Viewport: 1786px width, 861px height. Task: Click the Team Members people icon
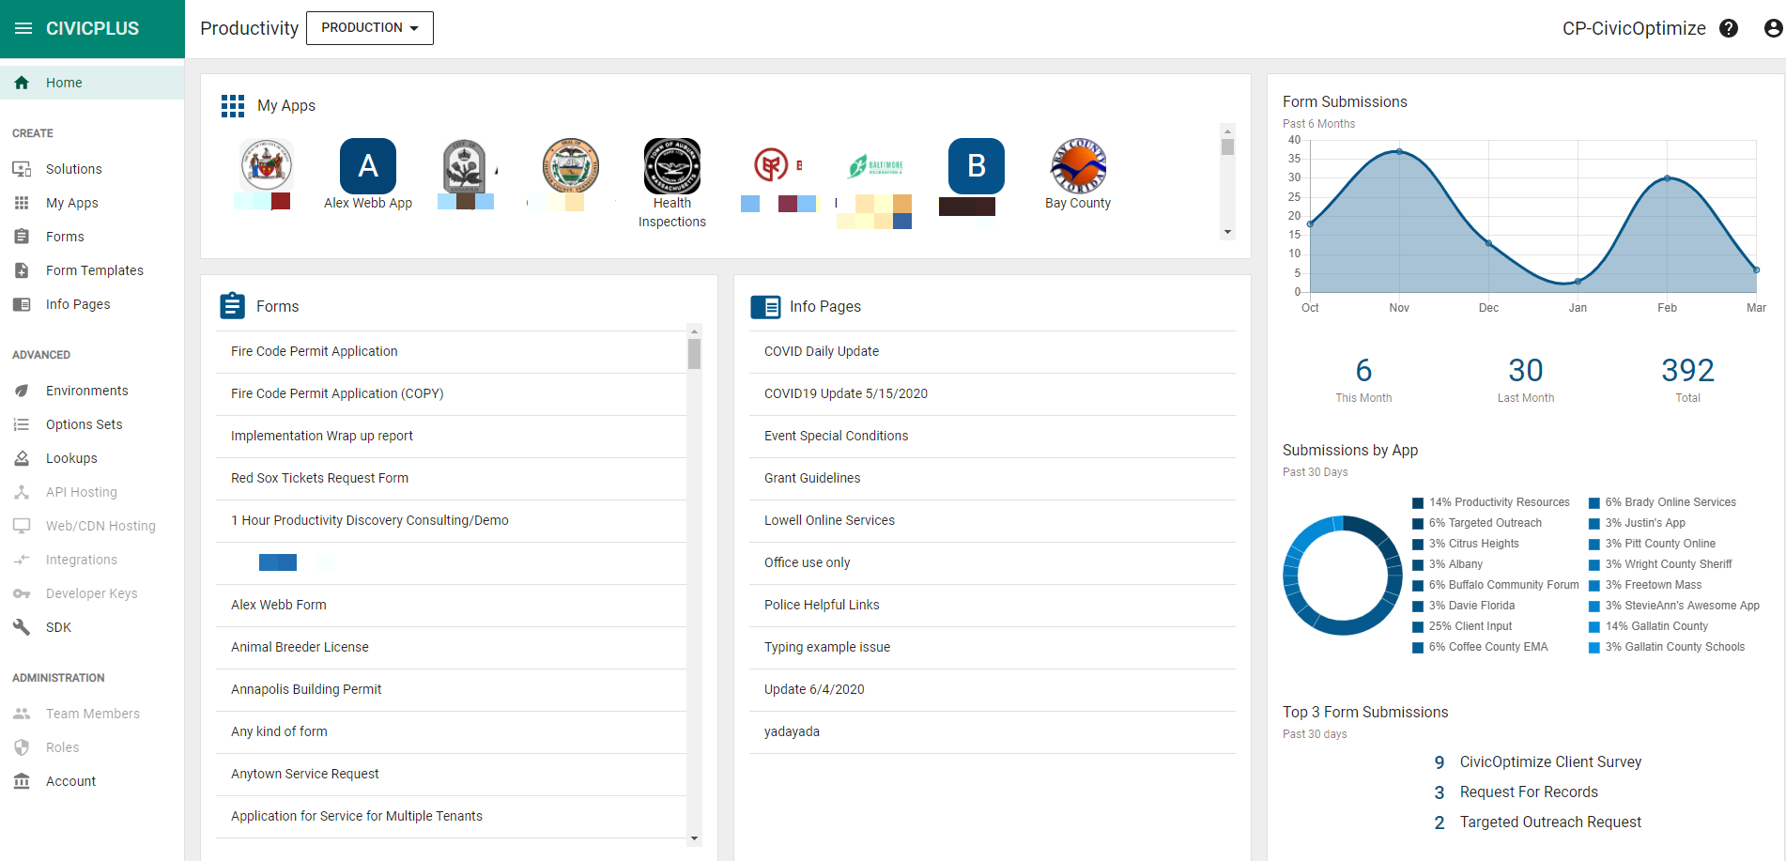pos(22,714)
